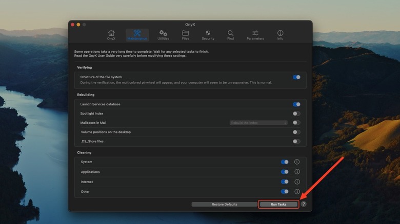Select the Find magnifier icon
The height and width of the screenshot is (224, 400).
coord(230,35)
